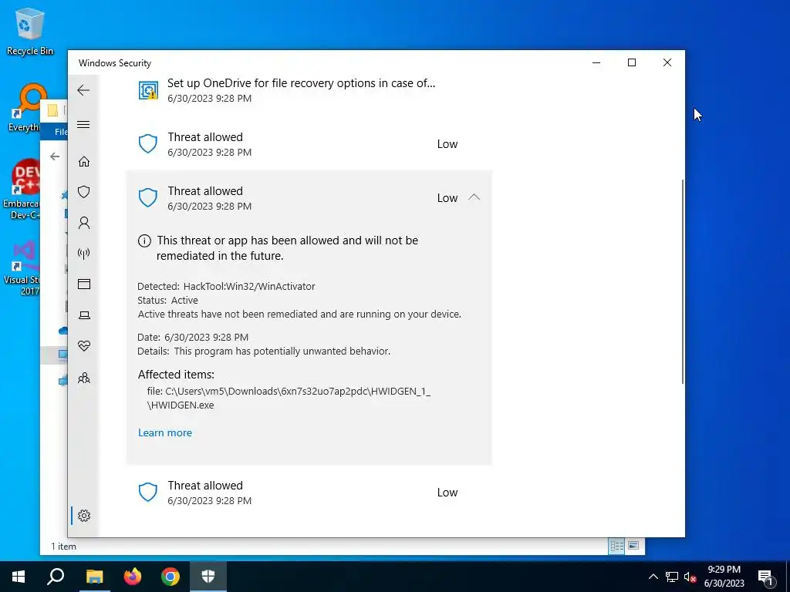This screenshot has height=592, width=790.
Task: Open Device performance & health heart icon
Action: pyautogui.click(x=83, y=346)
